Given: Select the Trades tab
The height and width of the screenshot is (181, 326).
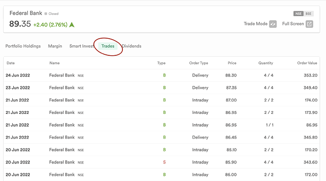Looking at the screenshot, I should (108, 46).
